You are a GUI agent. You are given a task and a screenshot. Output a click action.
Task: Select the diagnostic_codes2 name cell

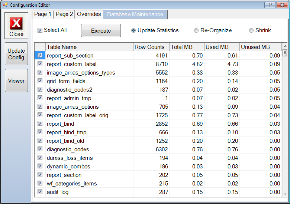[x=89, y=90]
